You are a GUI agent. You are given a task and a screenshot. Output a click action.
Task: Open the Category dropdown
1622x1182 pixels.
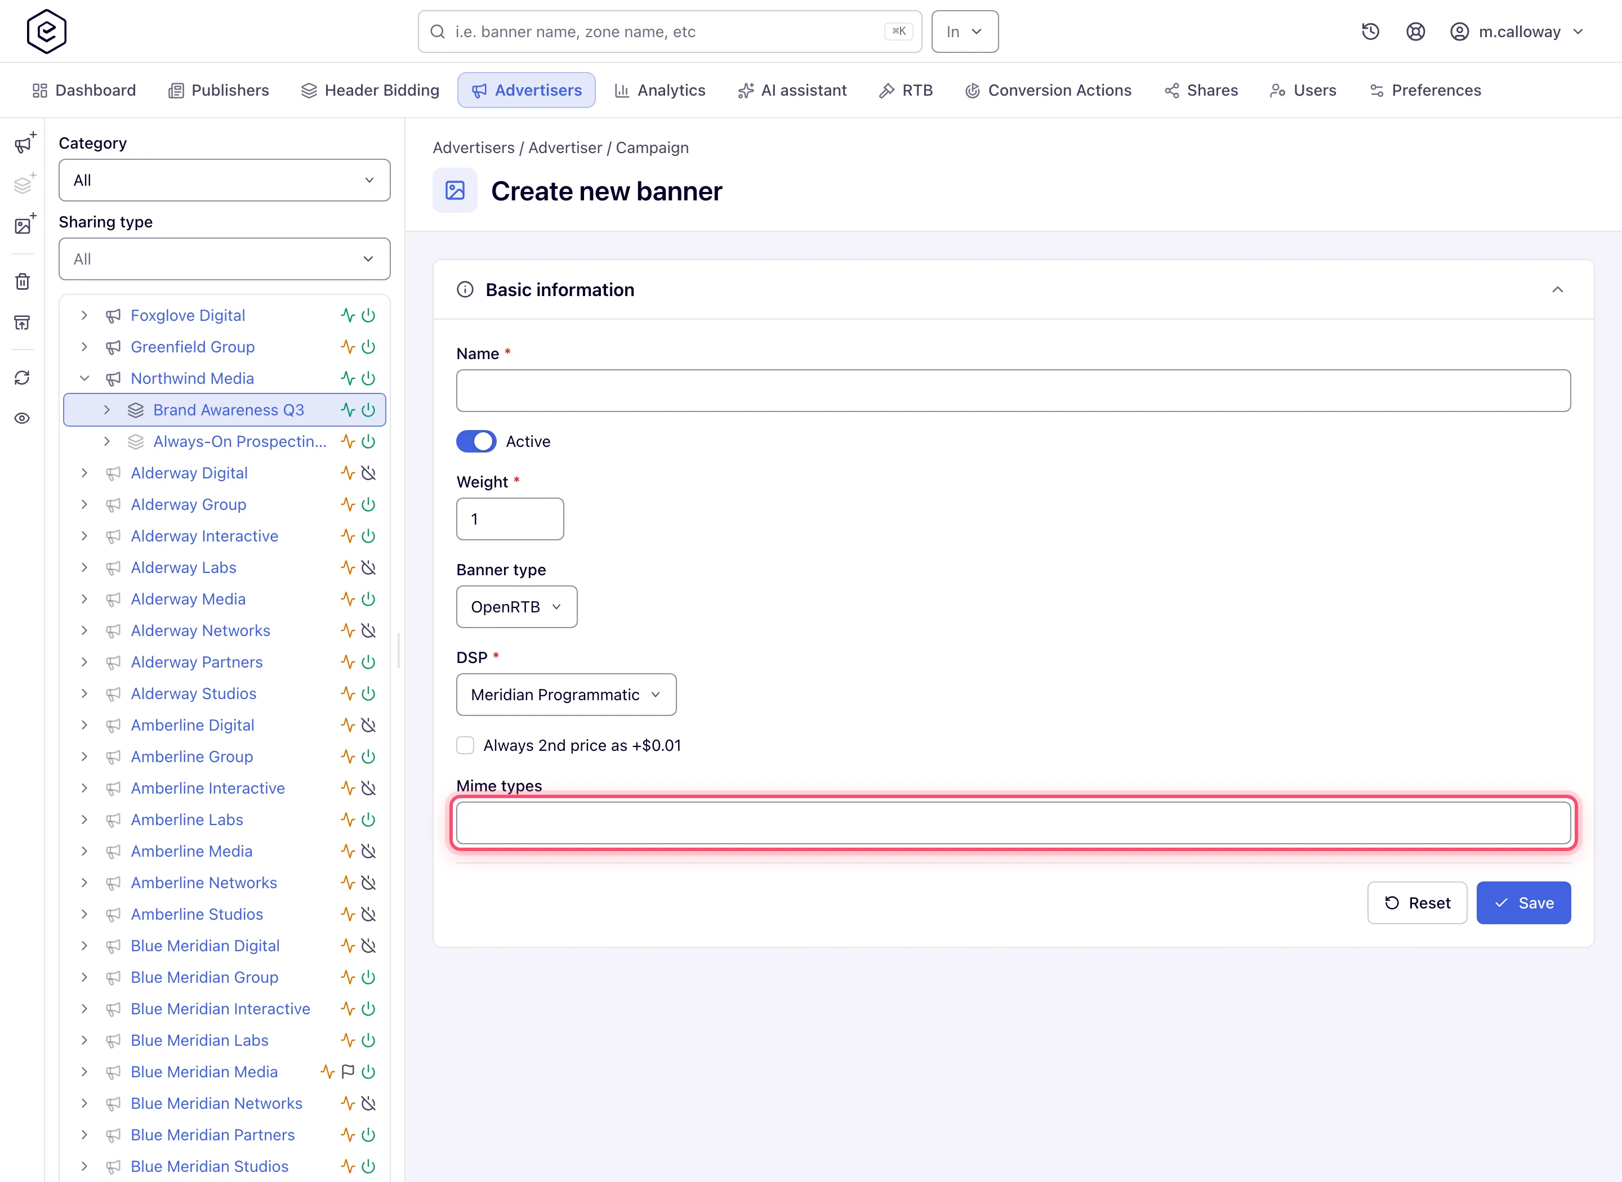pyautogui.click(x=225, y=180)
